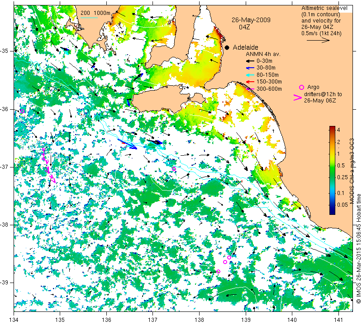The width and height of the screenshot is (362, 325).
Task: Select the Argo float circle near 134.2E
Action: coord(22,111)
